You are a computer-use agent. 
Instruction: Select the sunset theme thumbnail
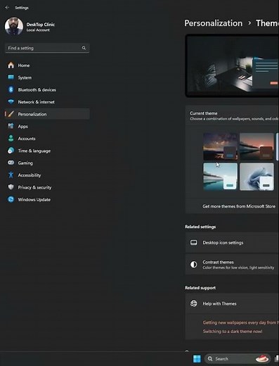pyautogui.click(x=257, y=146)
